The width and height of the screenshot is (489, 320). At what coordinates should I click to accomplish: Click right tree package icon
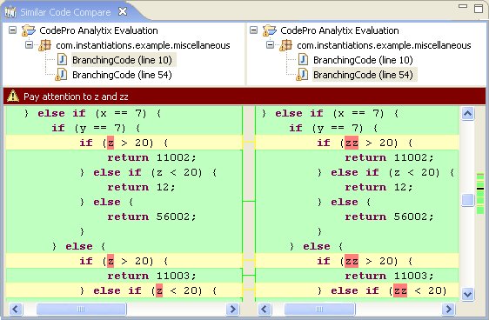coord(286,45)
